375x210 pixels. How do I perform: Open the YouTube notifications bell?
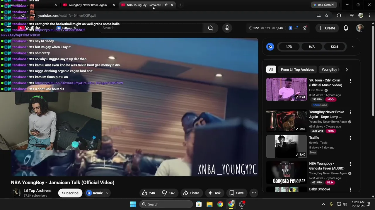[x=346, y=28]
